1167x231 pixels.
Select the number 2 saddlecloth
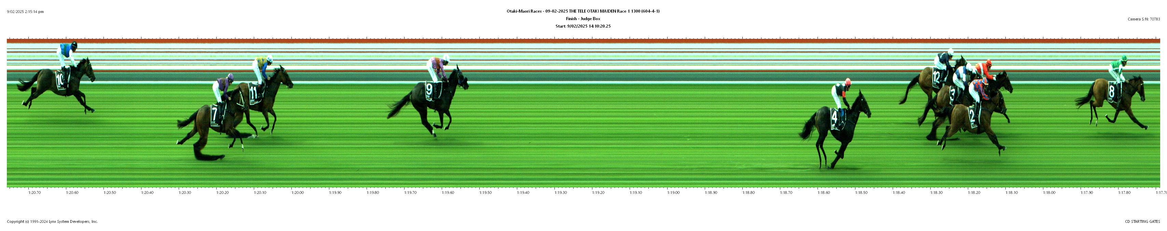pos(972,116)
